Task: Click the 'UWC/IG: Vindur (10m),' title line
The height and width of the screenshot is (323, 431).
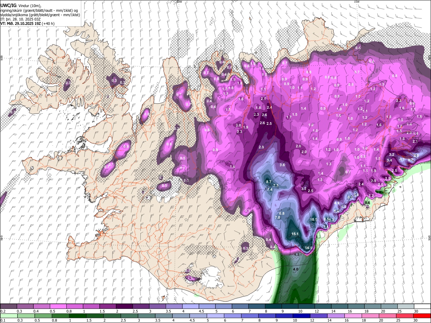Action: pos(21,6)
